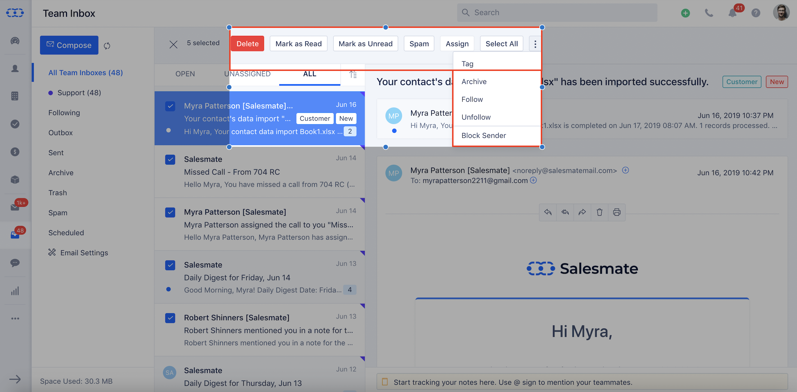Viewport: 797px width, 392px height.
Task: Uncheck the Jun 16 Myra Patterson email
Action: pos(170,106)
